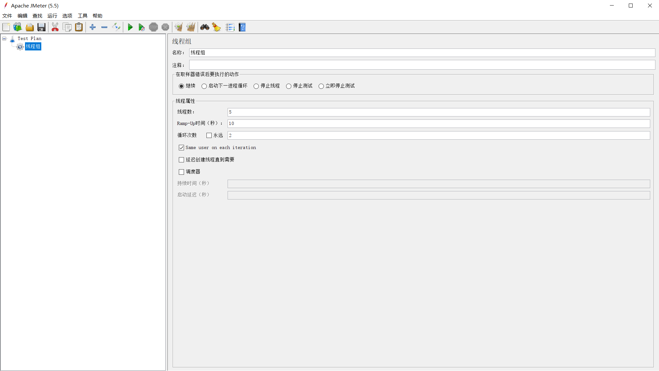The image size is (659, 371).
Task: Uncheck Same user on each iteration
Action: point(181,148)
